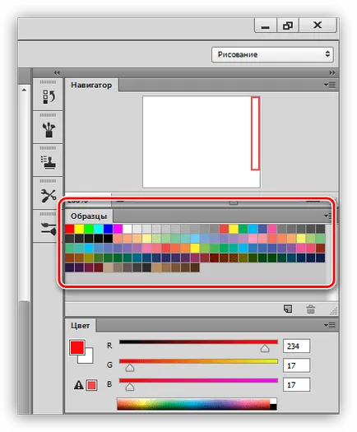Switch to the Цвет tab

pyautogui.click(x=80, y=326)
